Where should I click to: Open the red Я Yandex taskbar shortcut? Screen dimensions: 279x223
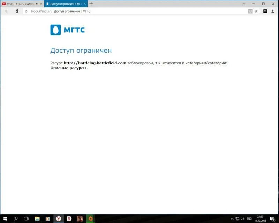coord(69,219)
